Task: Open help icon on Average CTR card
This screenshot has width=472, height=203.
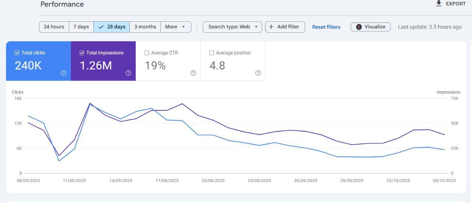Action: tap(193, 73)
